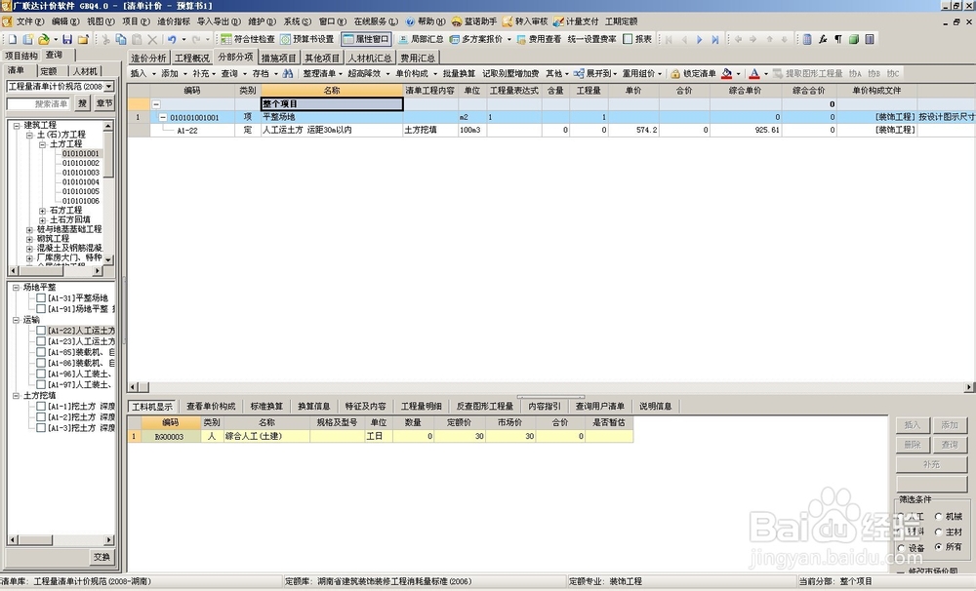Screen dimensions: 976x591
Task: Open 计量支付 from menu bar
Action: tap(576, 21)
